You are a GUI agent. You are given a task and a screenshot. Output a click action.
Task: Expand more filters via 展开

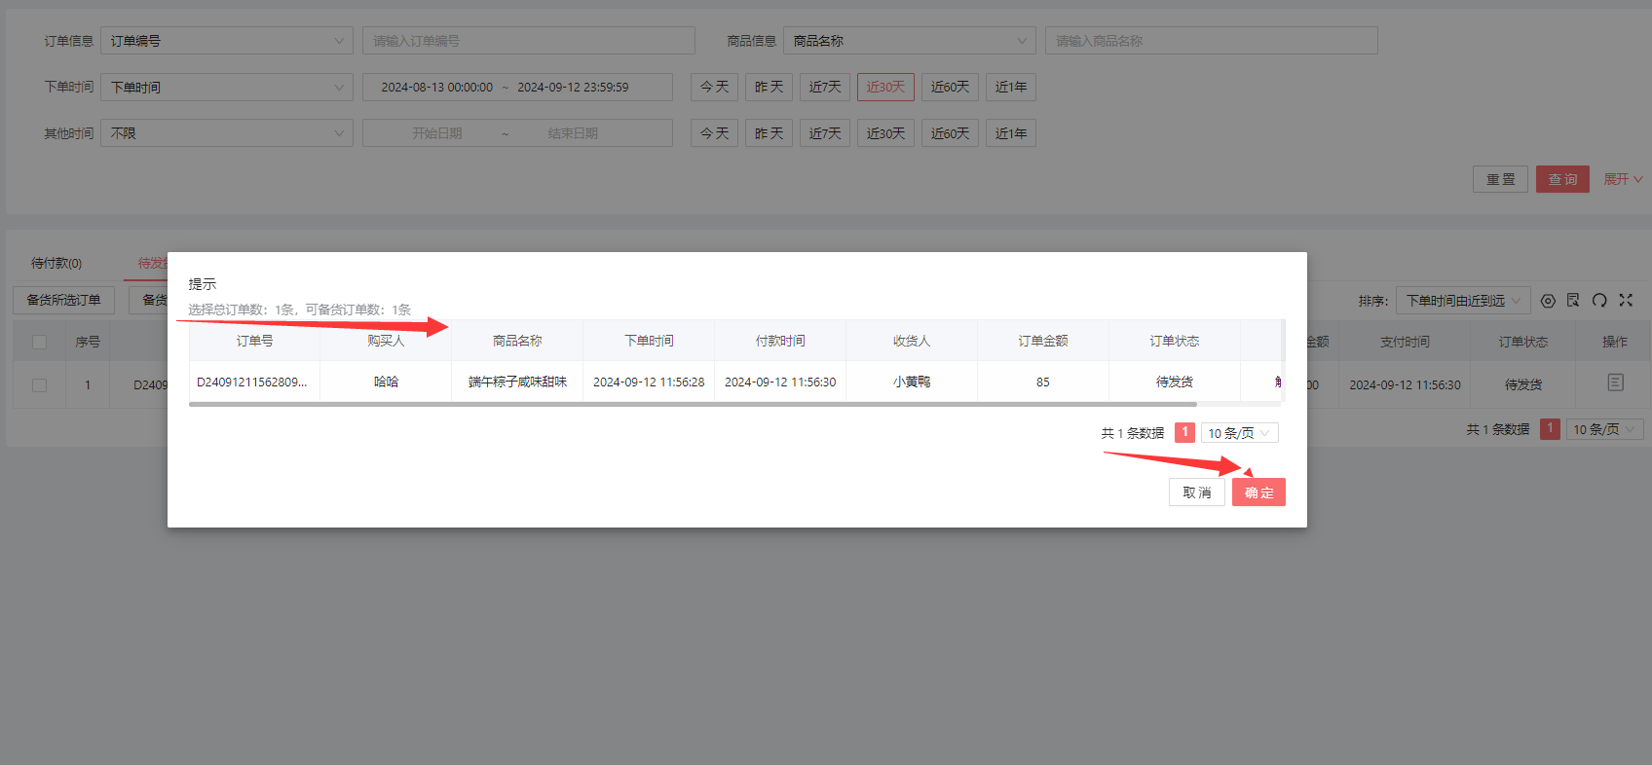[1623, 179]
